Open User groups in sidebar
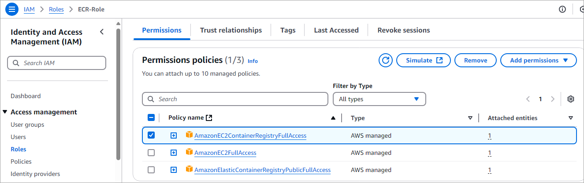 click(x=27, y=124)
